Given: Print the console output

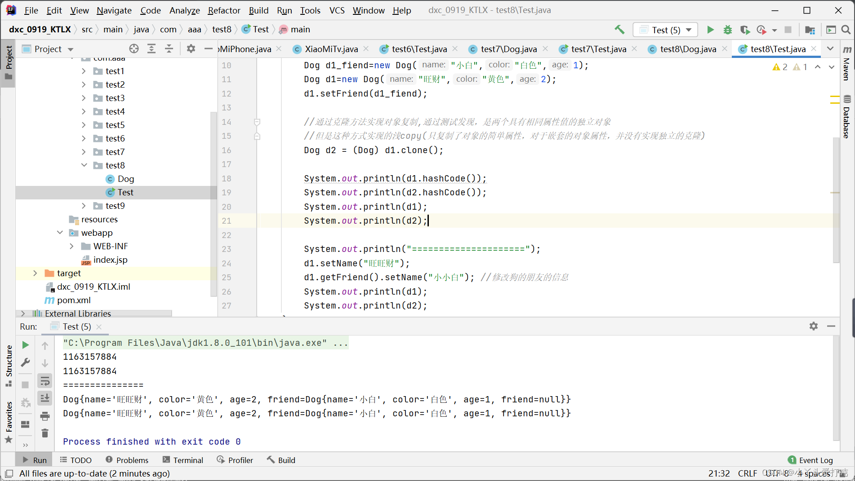Looking at the screenshot, I should click(45, 416).
